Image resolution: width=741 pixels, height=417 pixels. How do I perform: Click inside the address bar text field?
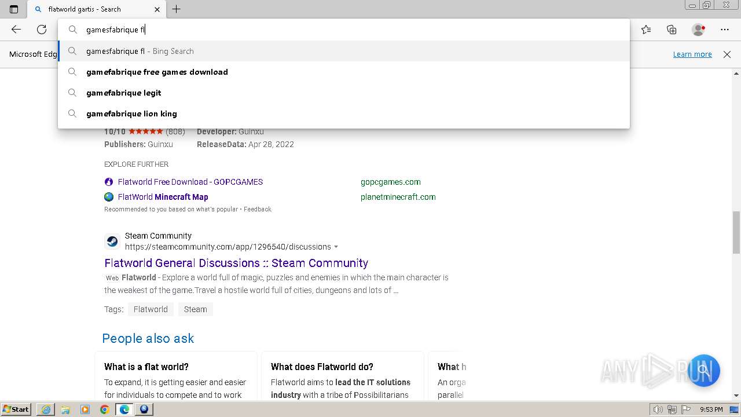point(344,30)
